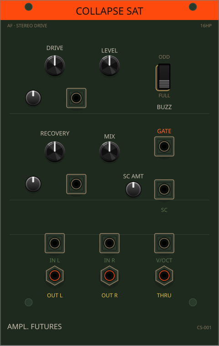Click the THRU output jack
Image resolution: width=219 pixels, height=346 pixels.
pyautogui.click(x=164, y=275)
